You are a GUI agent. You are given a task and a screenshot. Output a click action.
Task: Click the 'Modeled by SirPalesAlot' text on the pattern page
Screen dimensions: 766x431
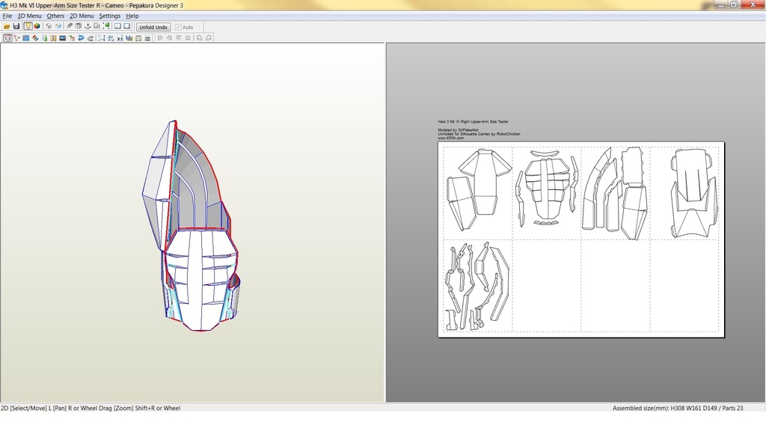(x=458, y=130)
